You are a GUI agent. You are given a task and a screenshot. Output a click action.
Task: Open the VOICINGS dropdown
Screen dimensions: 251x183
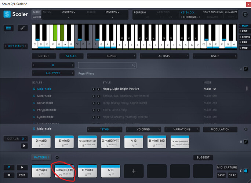pos(143,129)
